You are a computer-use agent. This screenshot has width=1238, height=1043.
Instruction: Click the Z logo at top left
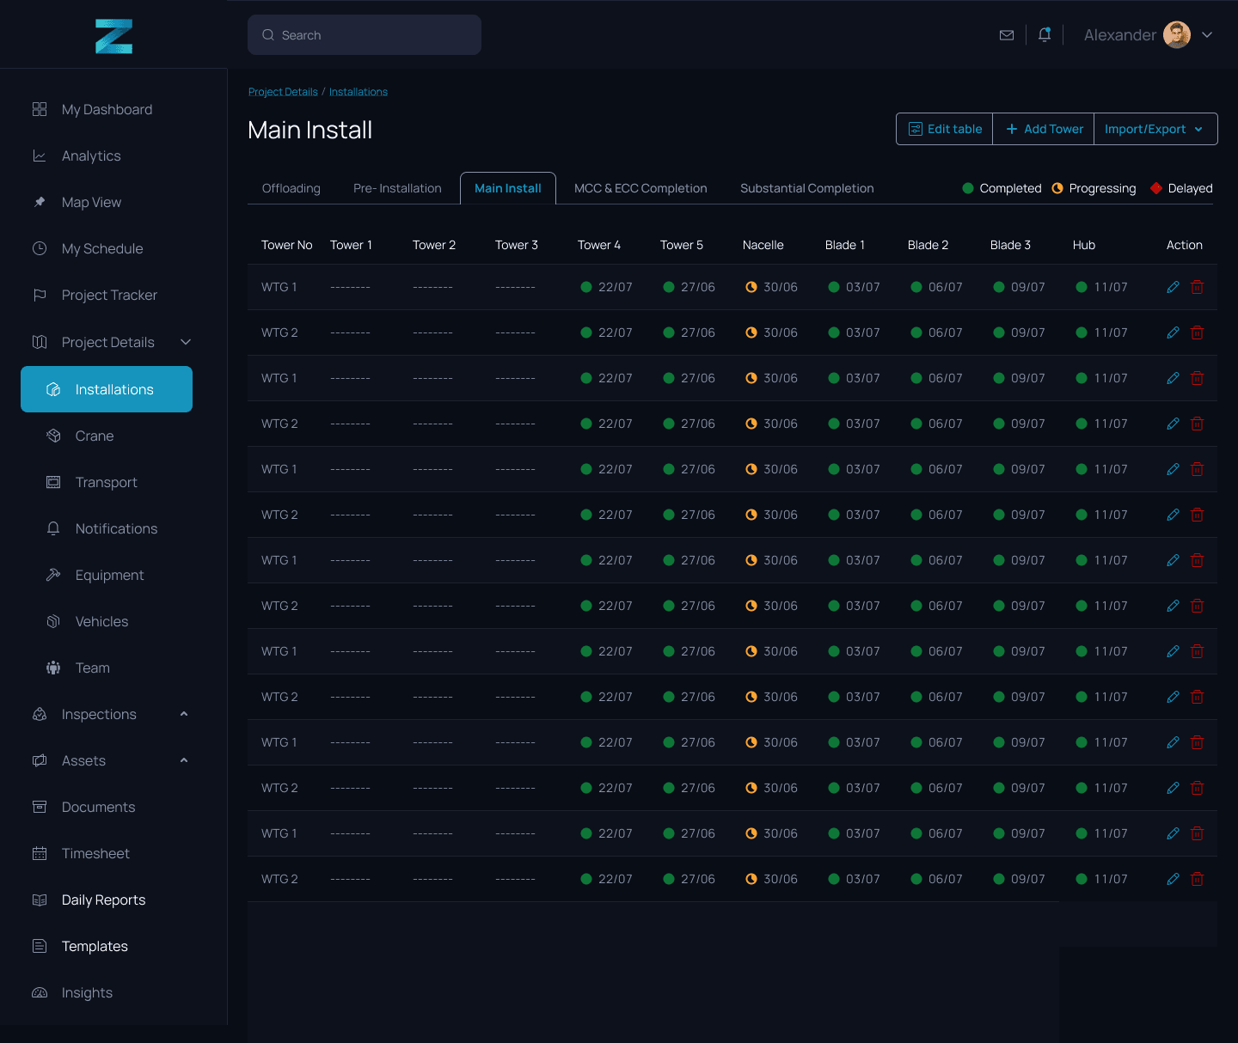[113, 36]
